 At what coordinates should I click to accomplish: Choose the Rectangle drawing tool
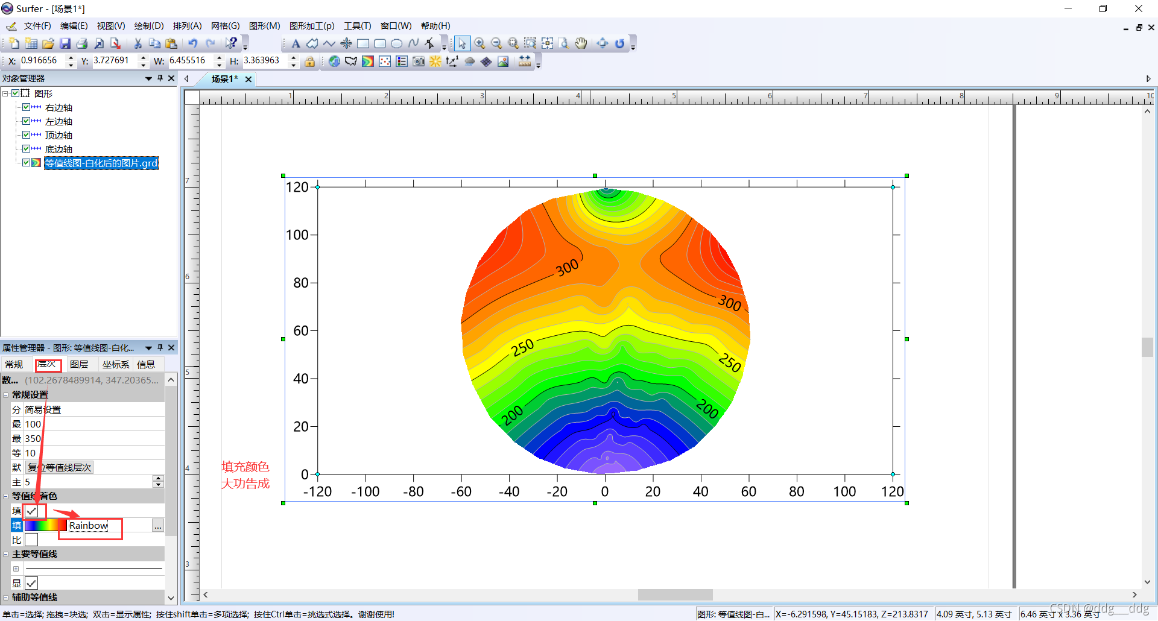[363, 43]
